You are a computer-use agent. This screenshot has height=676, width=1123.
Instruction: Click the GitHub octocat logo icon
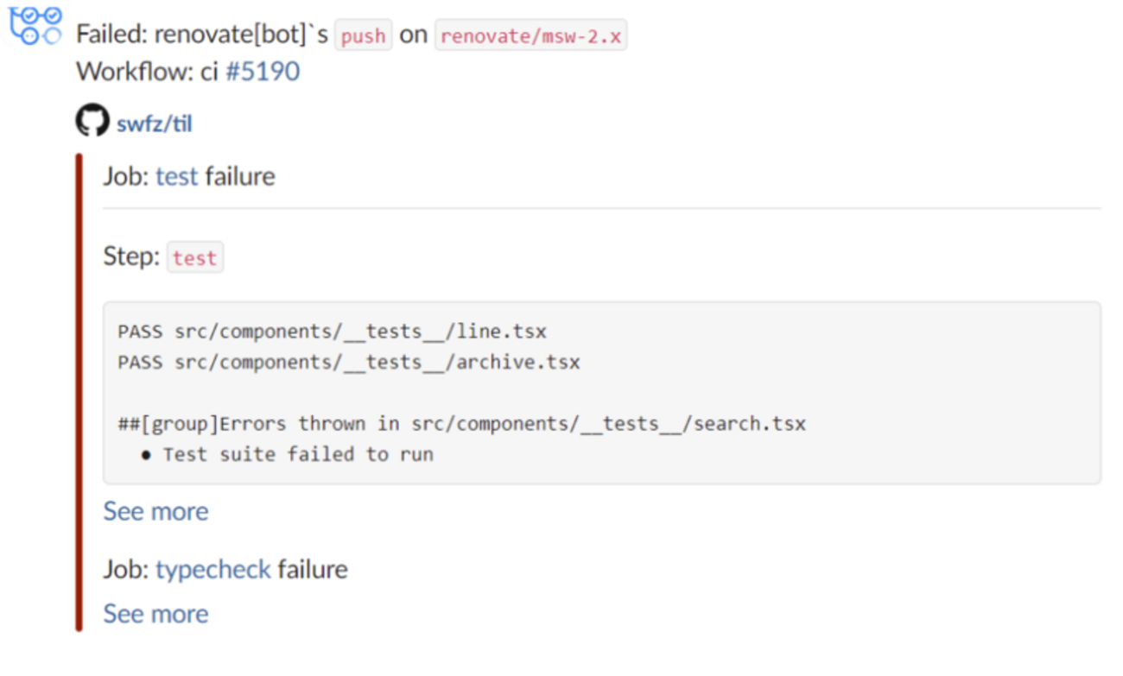(x=92, y=122)
